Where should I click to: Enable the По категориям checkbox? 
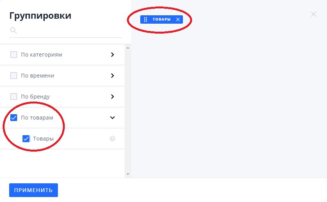[x=14, y=55]
